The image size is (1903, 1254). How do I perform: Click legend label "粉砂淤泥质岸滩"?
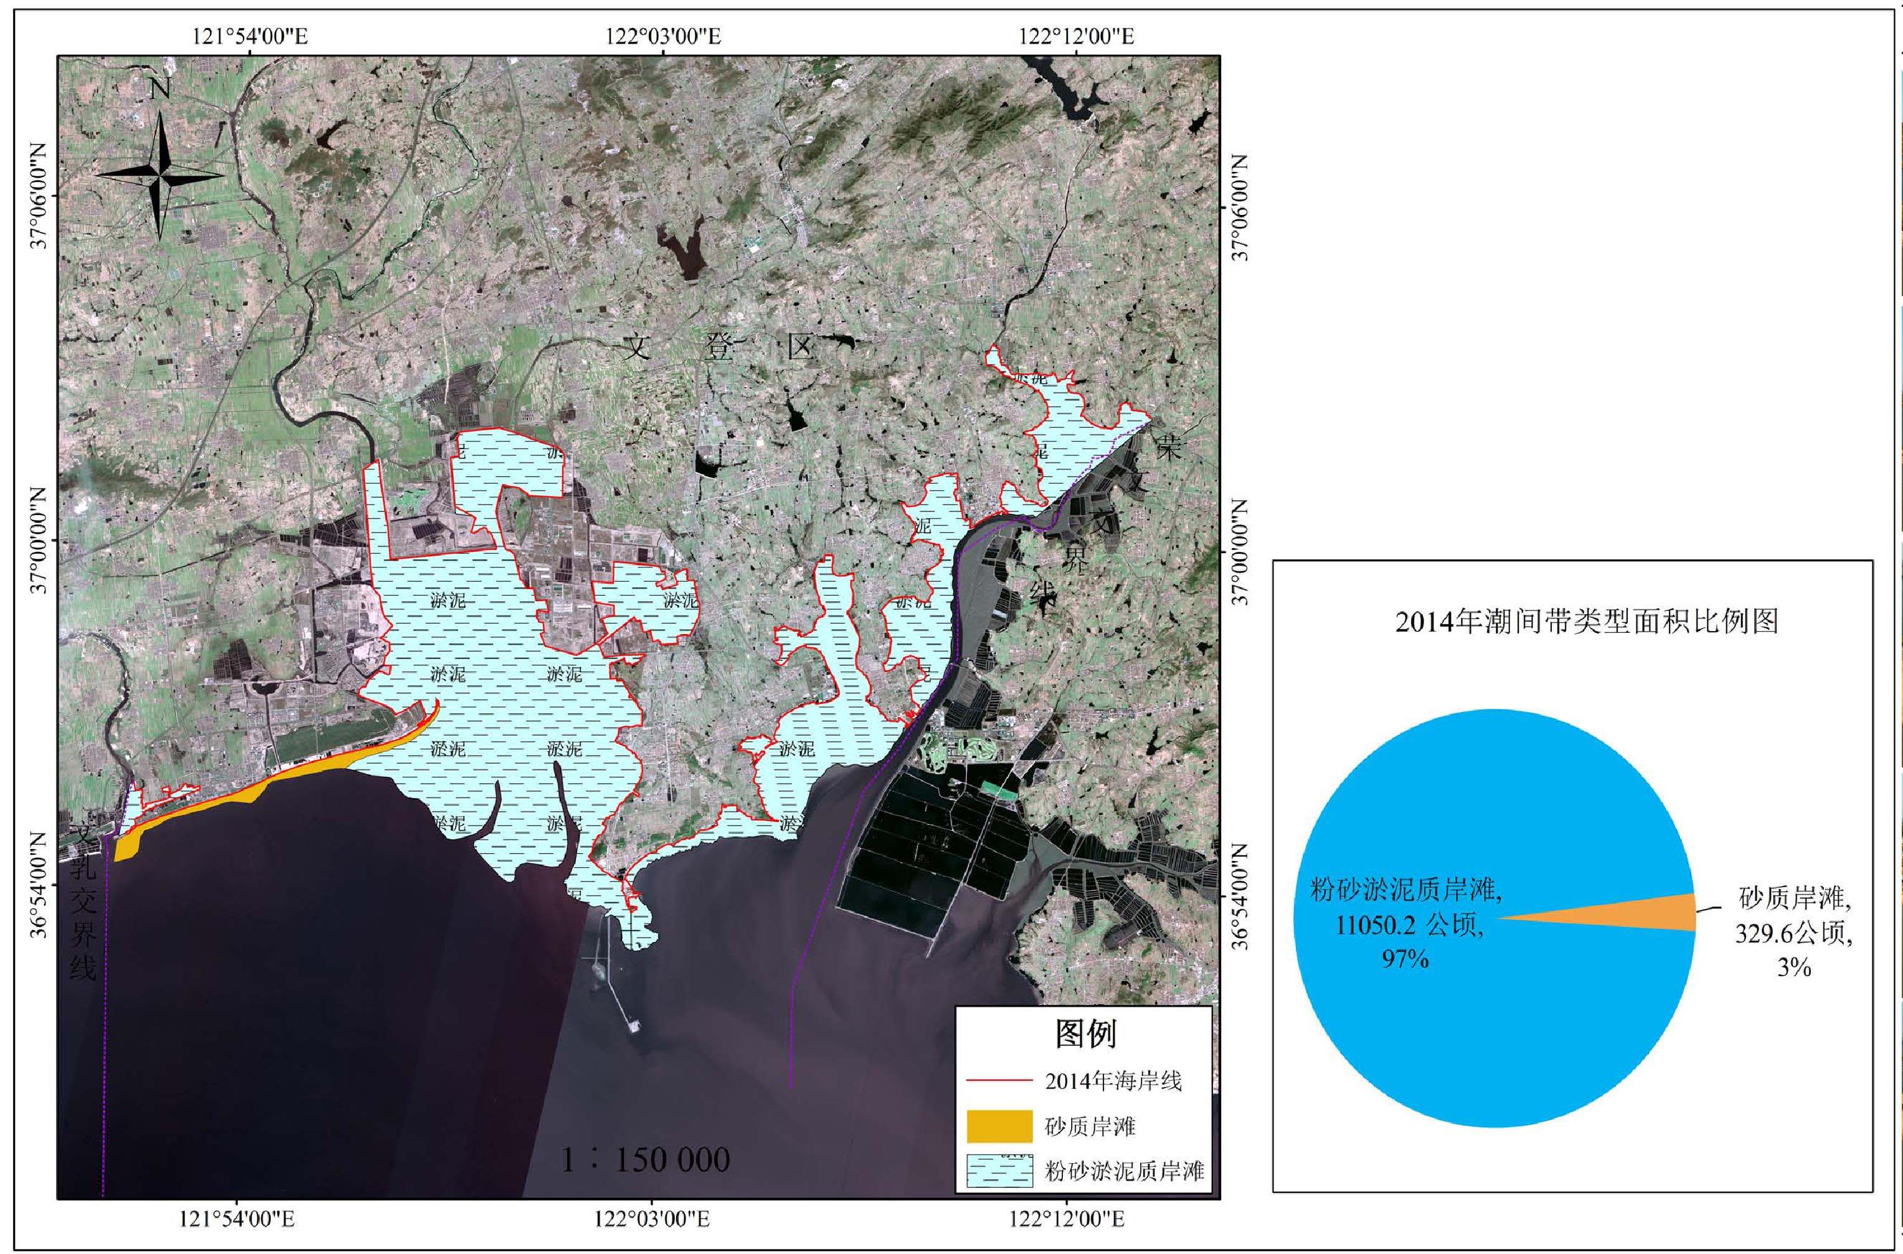1124,1172
